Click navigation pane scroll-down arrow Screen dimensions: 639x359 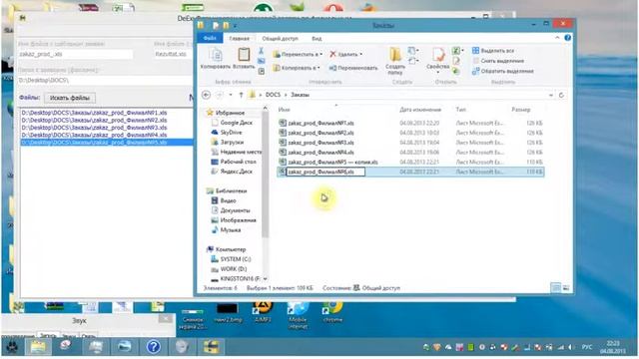click(x=266, y=279)
